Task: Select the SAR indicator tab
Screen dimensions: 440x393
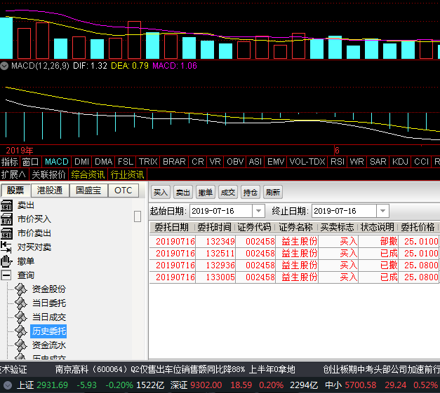Action: [378, 162]
